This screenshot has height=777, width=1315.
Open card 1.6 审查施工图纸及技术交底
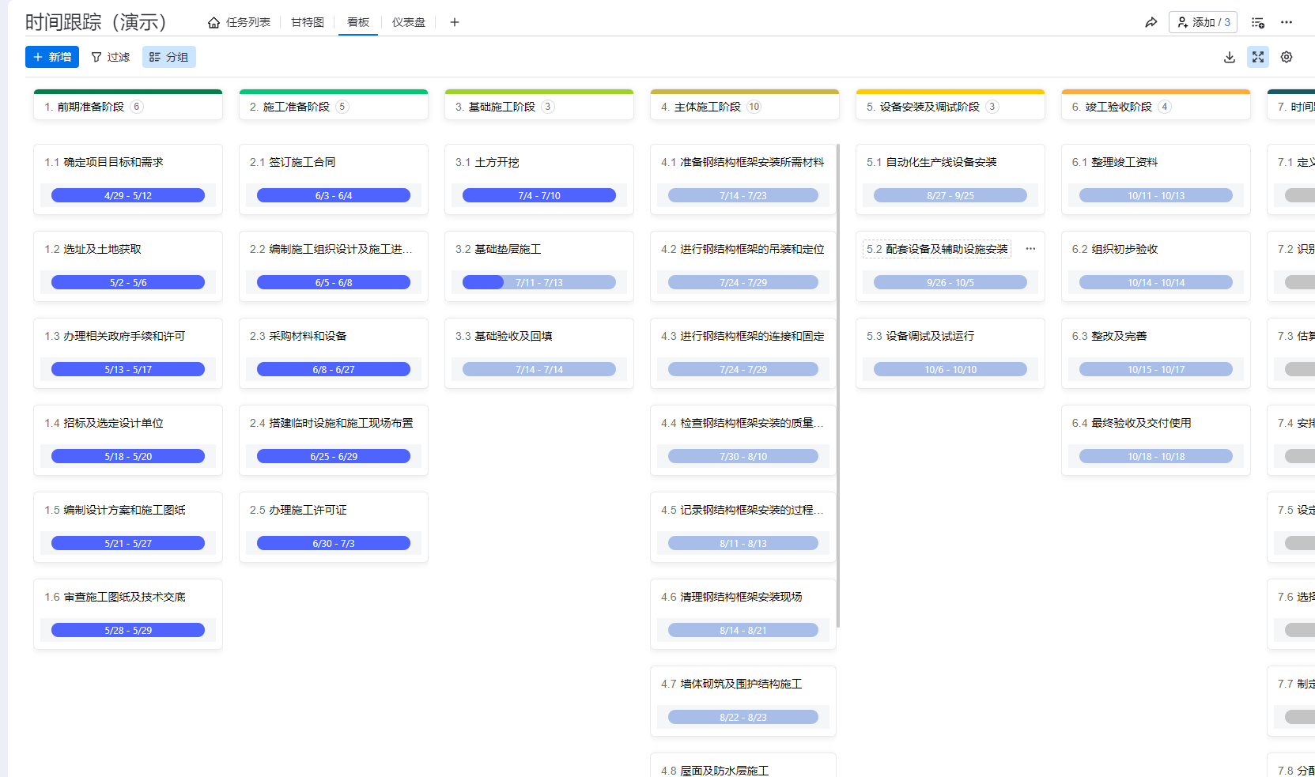tap(128, 614)
